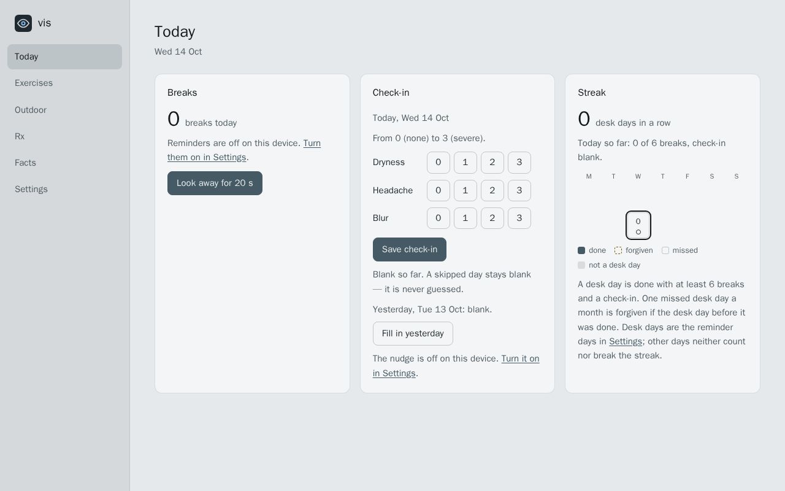The width and height of the screenshot is (785, 491).
Task: Set Headache rating to 1
Action: tap(465, 190)
